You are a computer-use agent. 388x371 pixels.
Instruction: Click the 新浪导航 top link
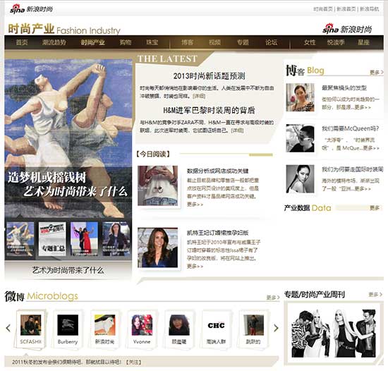pos(369,9)
